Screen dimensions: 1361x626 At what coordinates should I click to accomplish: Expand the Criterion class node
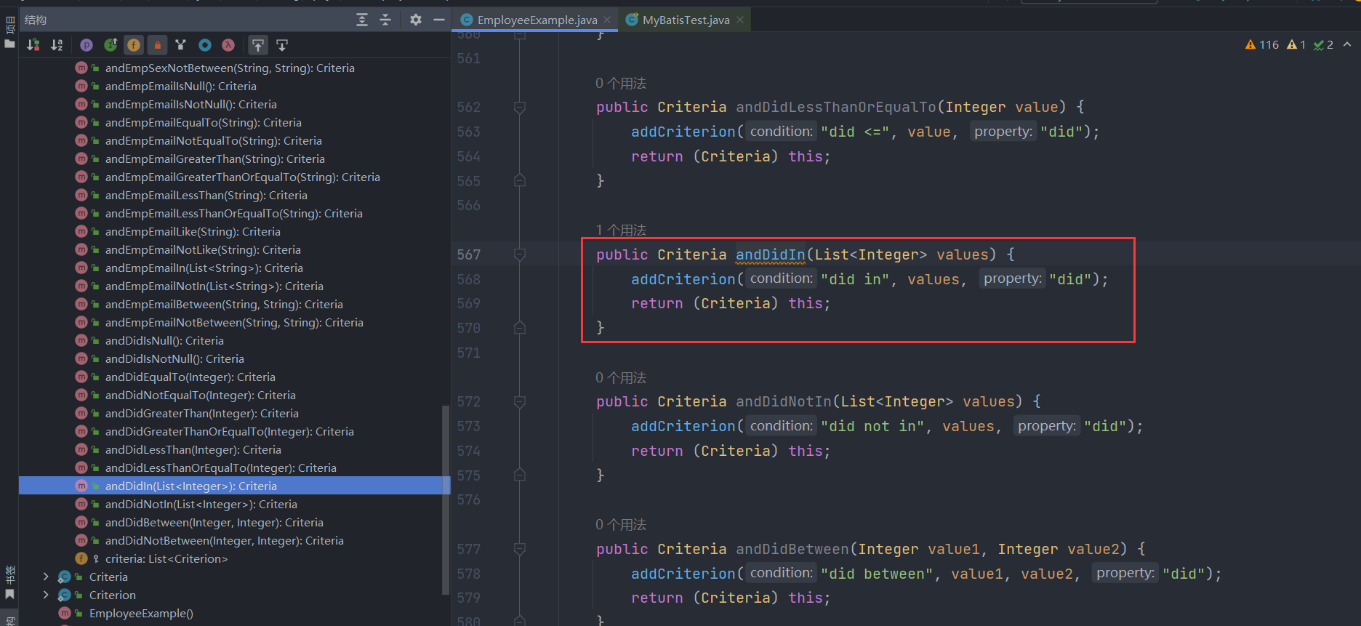(46, 595)
